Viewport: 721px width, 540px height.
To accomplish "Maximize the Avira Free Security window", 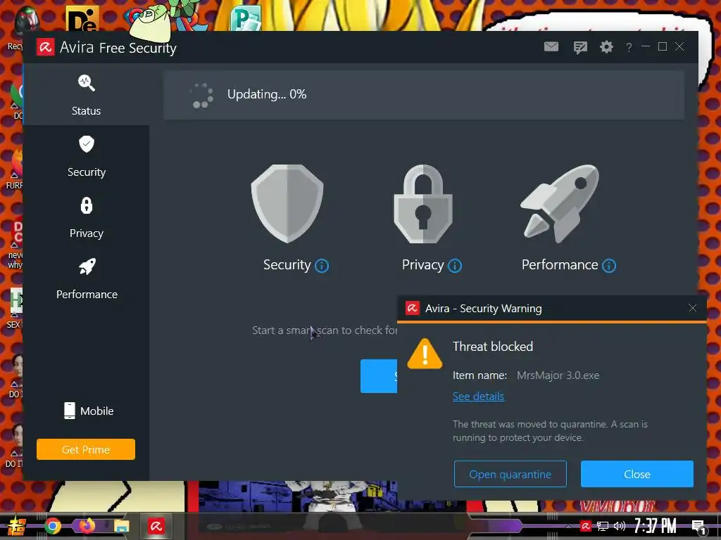I will coord(663,46).
